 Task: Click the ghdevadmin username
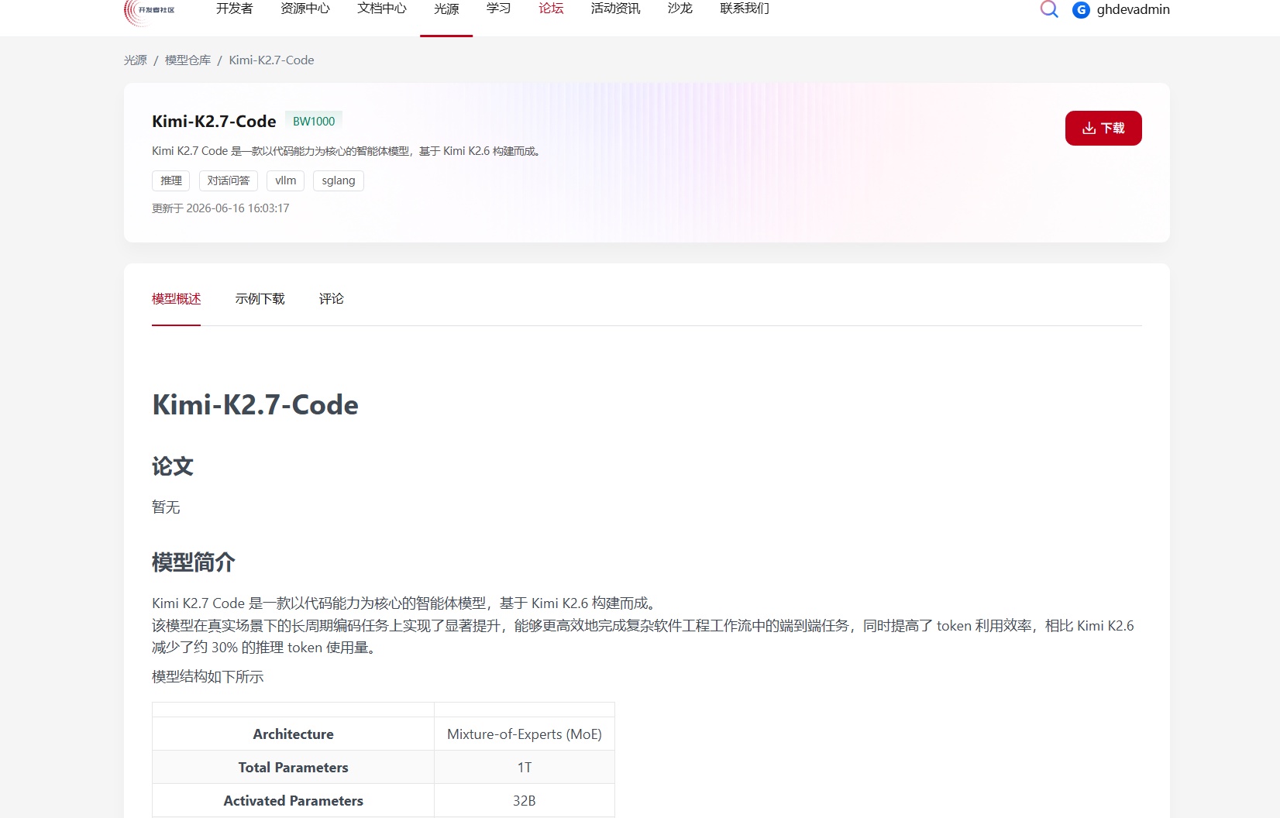click(1134, 9)
